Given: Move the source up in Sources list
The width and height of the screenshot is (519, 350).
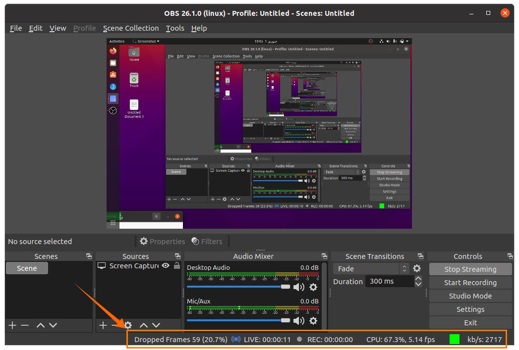Looking at the screenshot, I should coord(144,325).
